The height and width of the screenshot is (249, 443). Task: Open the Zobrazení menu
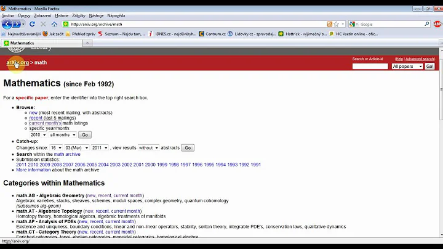42,15
